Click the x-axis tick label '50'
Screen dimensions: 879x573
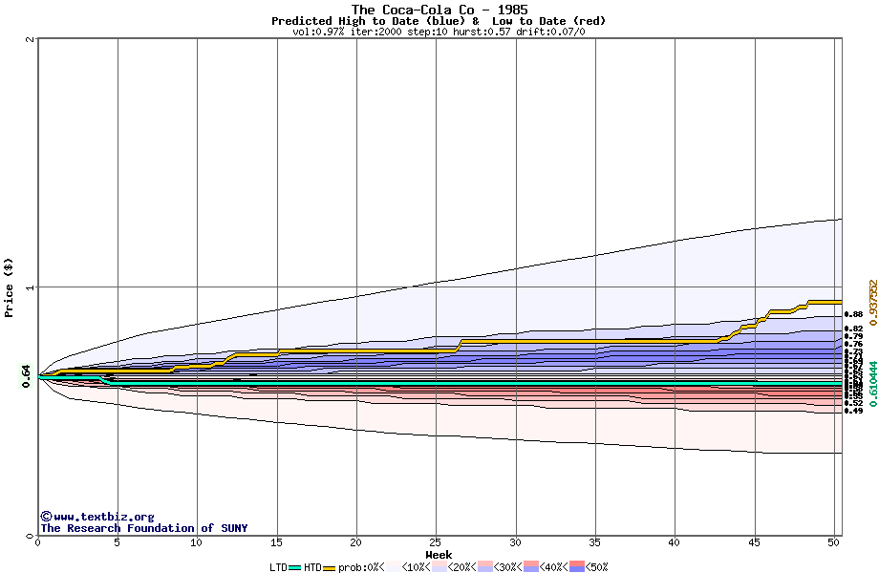point(834,542)
